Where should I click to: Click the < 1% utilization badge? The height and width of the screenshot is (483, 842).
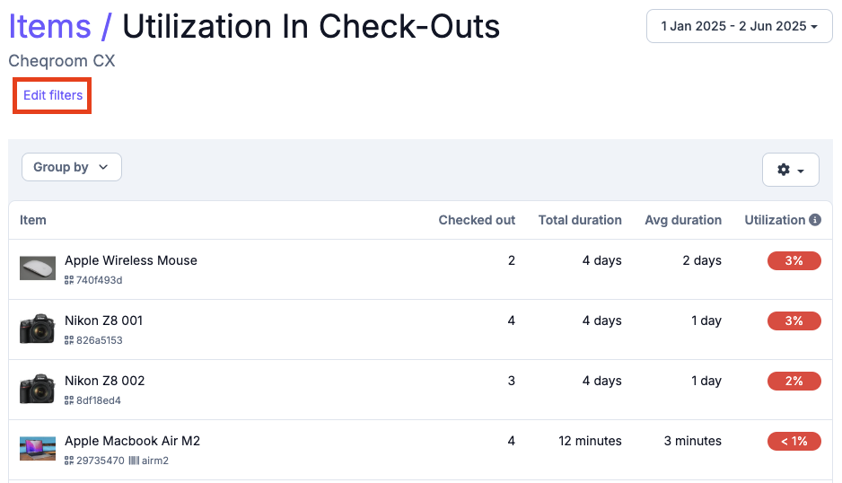tap(794, 441)
